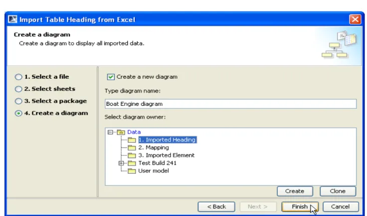
Task: Close the Import Table Heading dialog
Action: [355, 19]
